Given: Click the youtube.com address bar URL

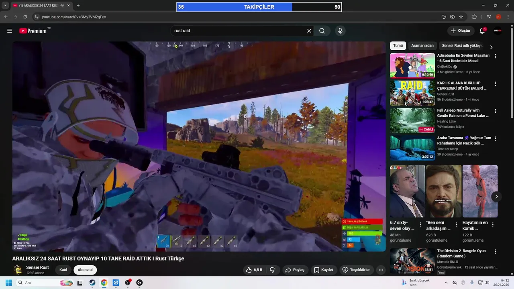Looking at the screenshot, I should (74, 17).
